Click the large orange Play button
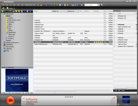 click(10, 100)
